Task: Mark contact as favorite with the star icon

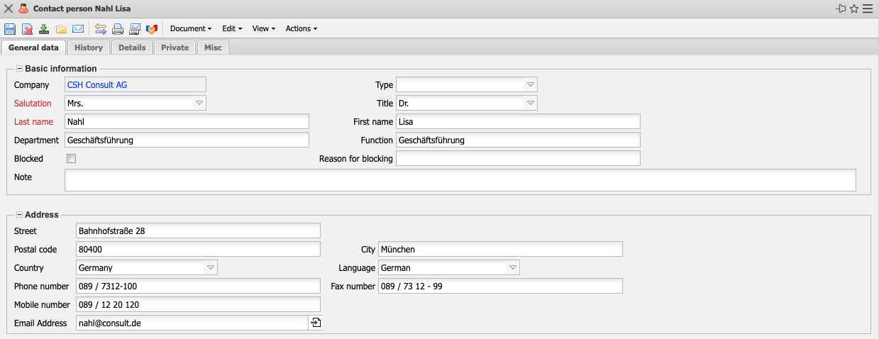Action: click(854, 9)
